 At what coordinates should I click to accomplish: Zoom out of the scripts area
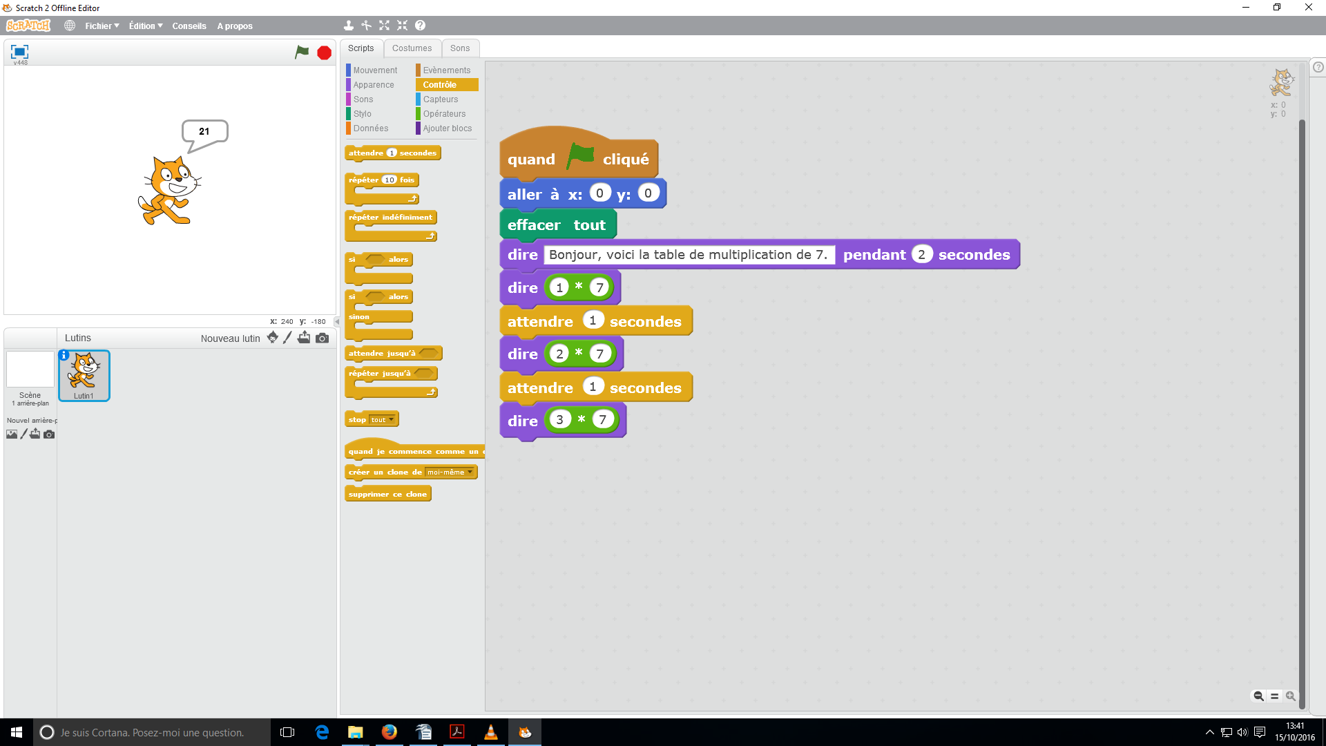(x=1258, y=696)
